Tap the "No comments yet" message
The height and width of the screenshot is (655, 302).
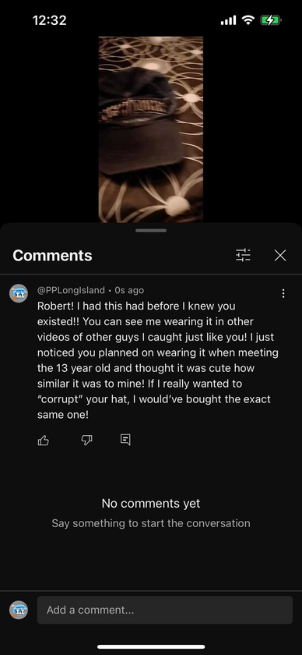[151, 504]
